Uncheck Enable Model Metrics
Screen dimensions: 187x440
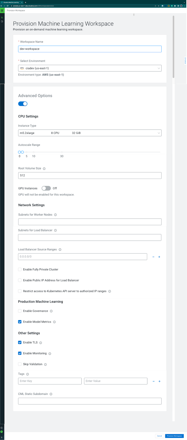tap(20, 321)
